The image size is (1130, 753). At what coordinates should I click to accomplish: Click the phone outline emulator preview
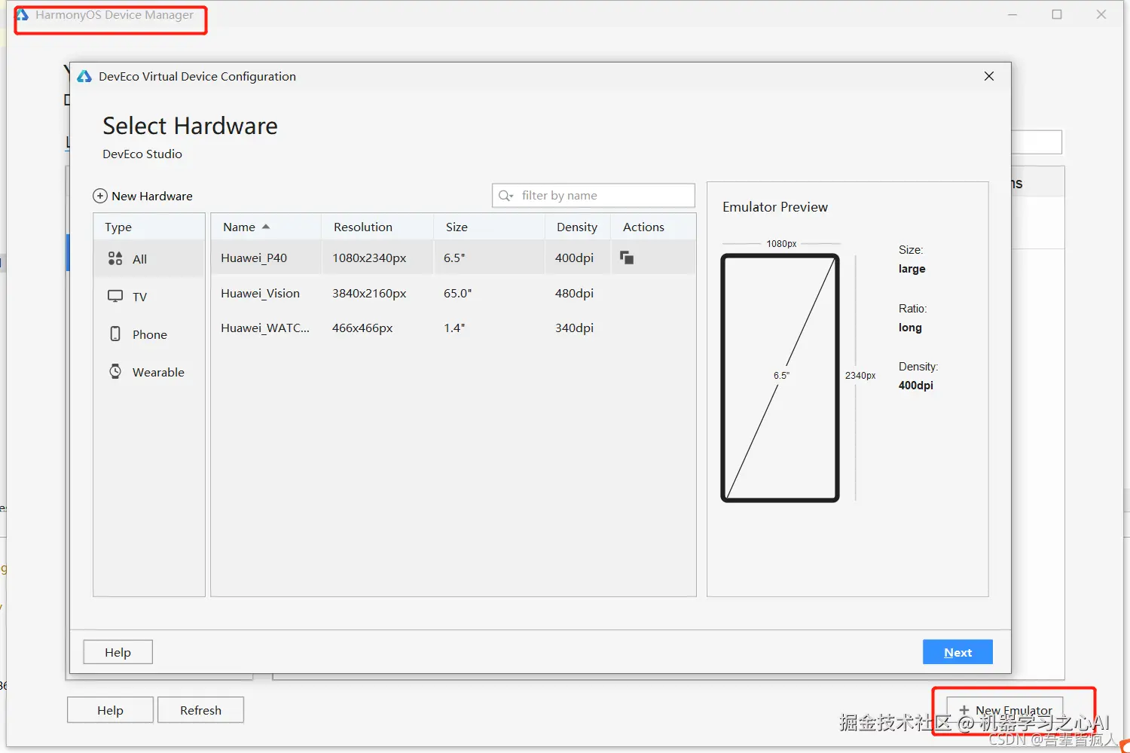pos(780,377)
